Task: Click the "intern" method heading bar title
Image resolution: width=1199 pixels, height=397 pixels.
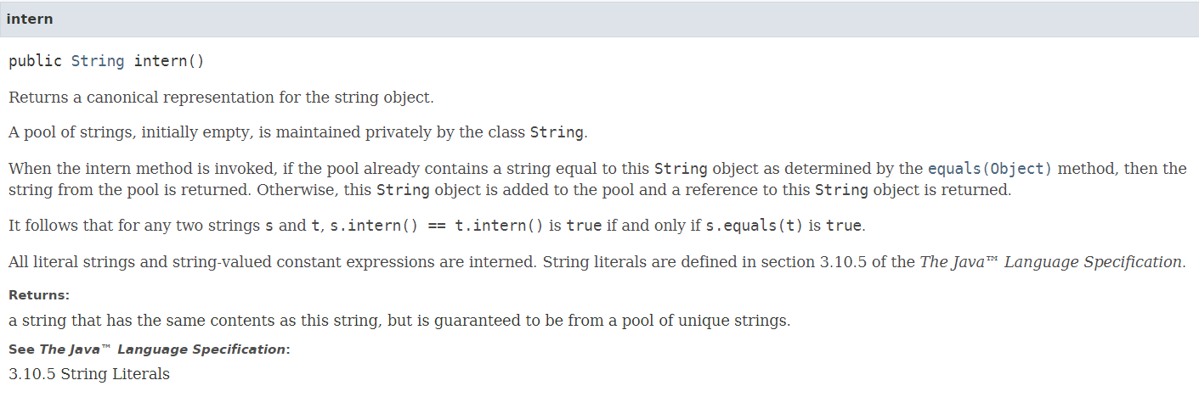Action: pyautogui.click(x=29, y=19)
